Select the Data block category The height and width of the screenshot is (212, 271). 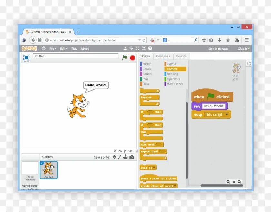click(146, 84)
